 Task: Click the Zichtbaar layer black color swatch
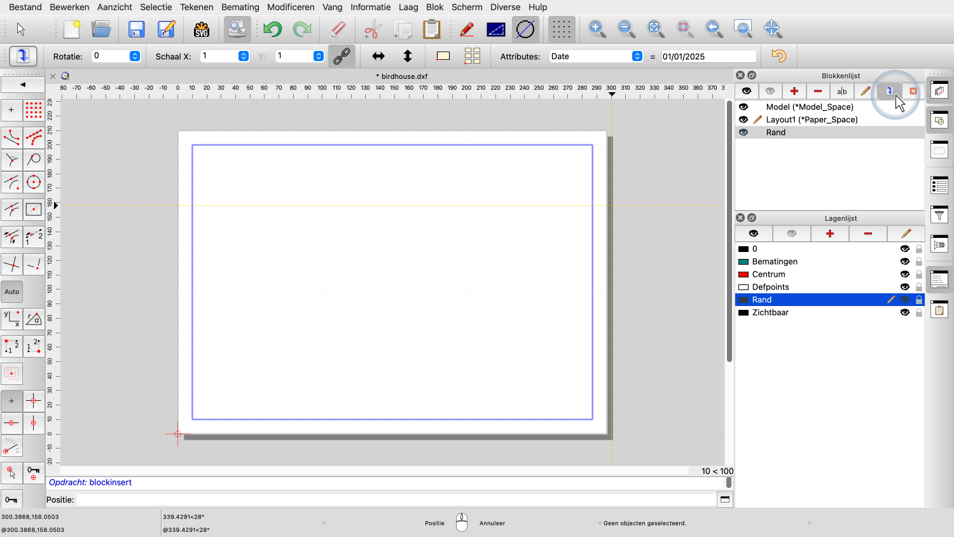[x=743, y=312]
